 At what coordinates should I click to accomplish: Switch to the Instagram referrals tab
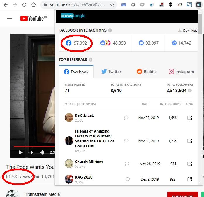click(x=181, y=72)
